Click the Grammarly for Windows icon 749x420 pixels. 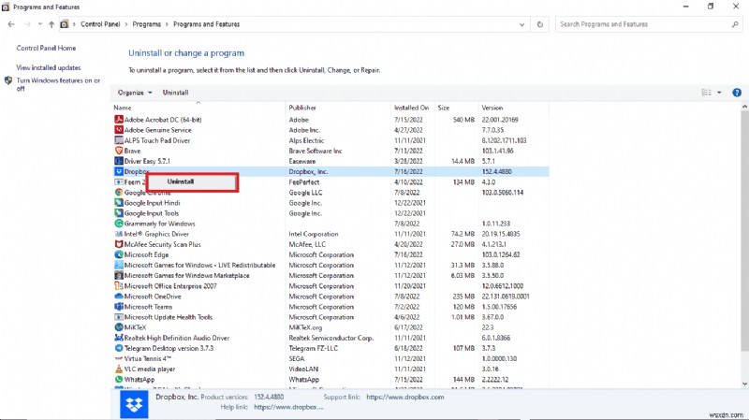click(x=119, y=224)
